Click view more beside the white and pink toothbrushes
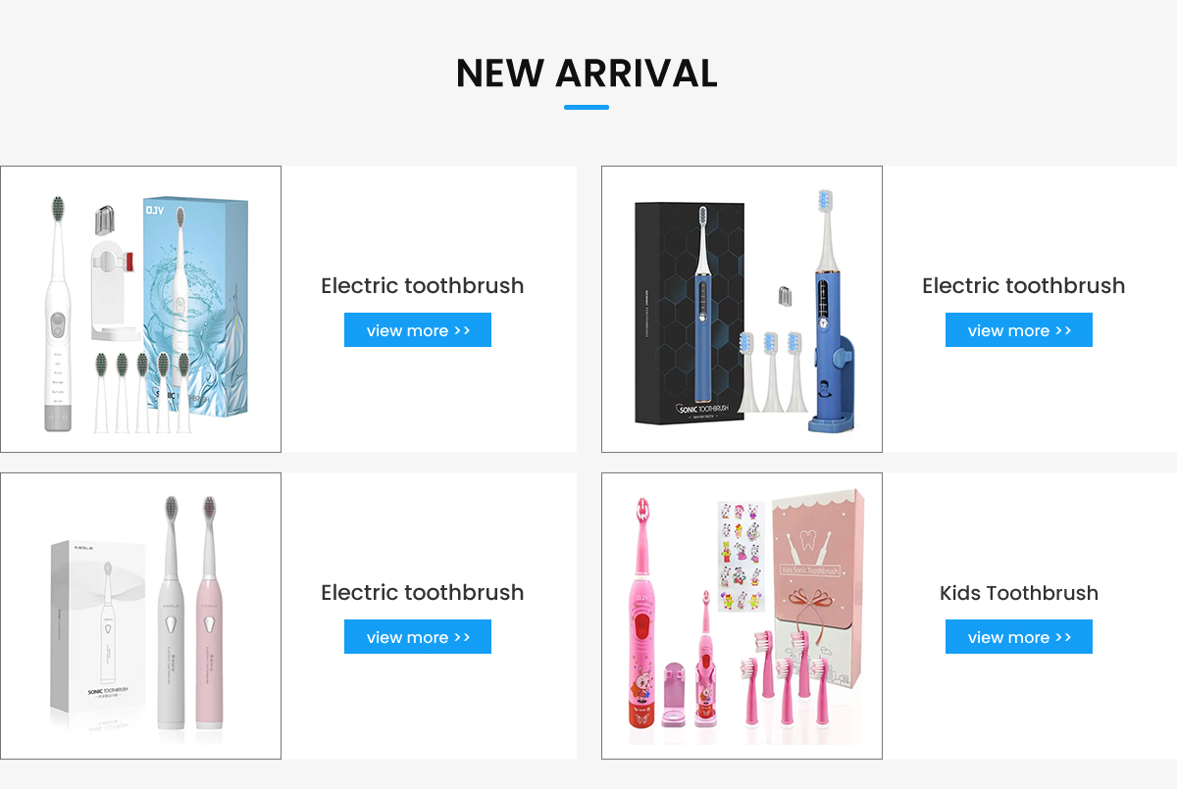Image resolution: width=1177 pixels, height=789 pixels. tap(418, 637)
